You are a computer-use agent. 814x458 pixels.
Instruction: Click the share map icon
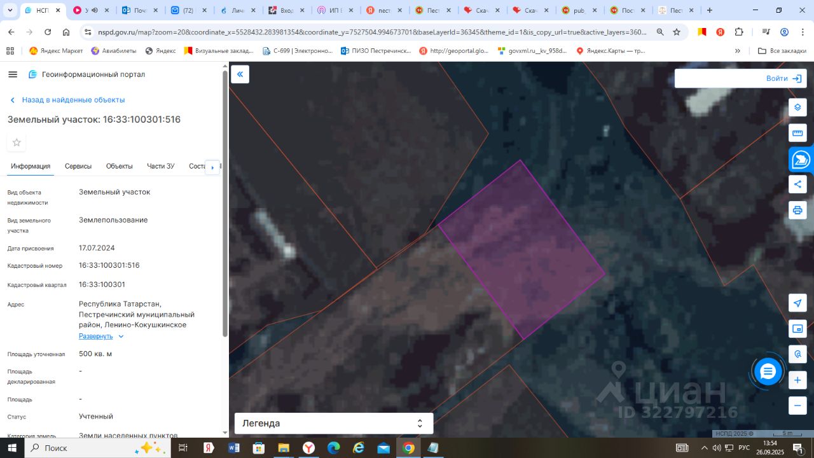point(797,184)
